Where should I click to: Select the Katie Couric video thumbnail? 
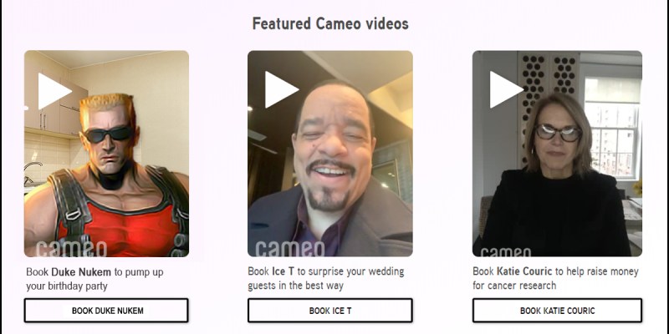557,154
